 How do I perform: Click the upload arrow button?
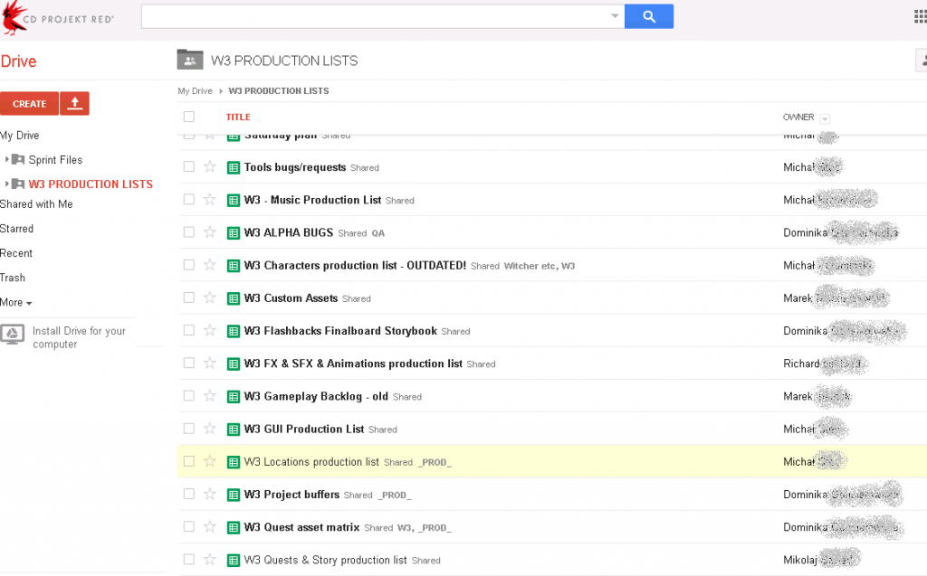(x=74, y=103)
